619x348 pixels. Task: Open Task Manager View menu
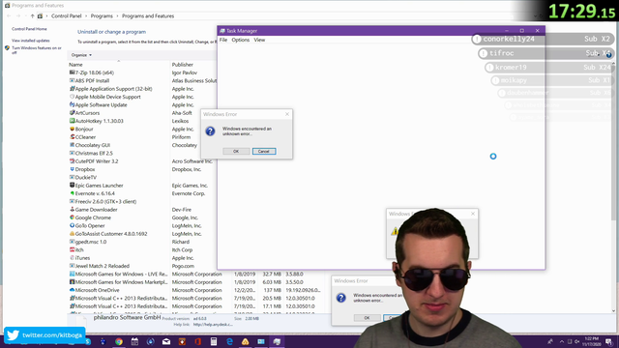pyautogui.click(x=259, y=40)
